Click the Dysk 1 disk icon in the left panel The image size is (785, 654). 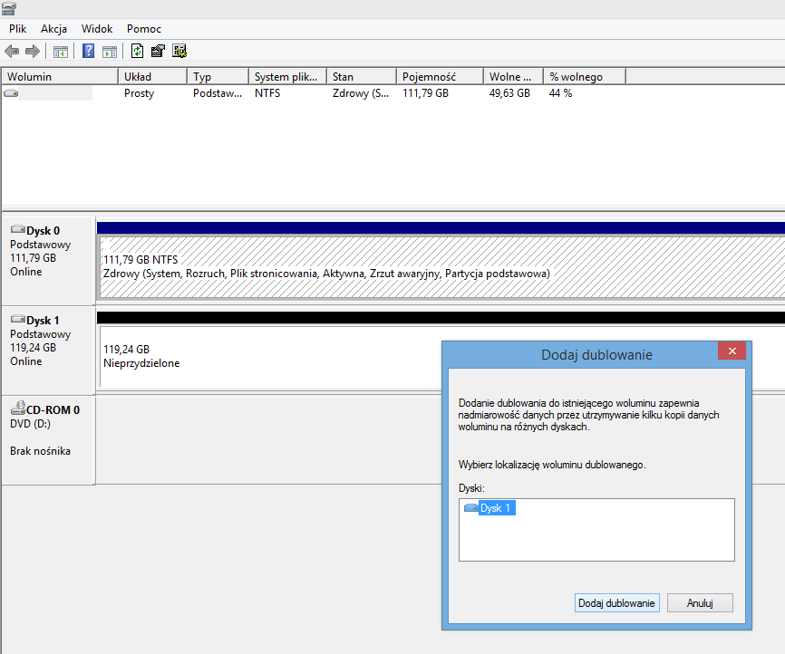18,319
